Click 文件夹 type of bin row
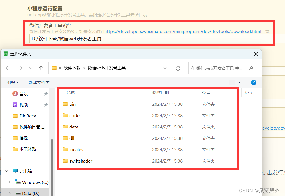Viewport: 285px width, 196px height. (x=208, y=104)
